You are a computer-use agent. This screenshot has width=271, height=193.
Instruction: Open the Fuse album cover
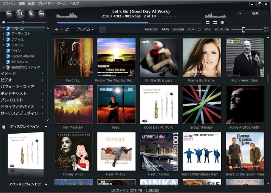pos(116,104)
